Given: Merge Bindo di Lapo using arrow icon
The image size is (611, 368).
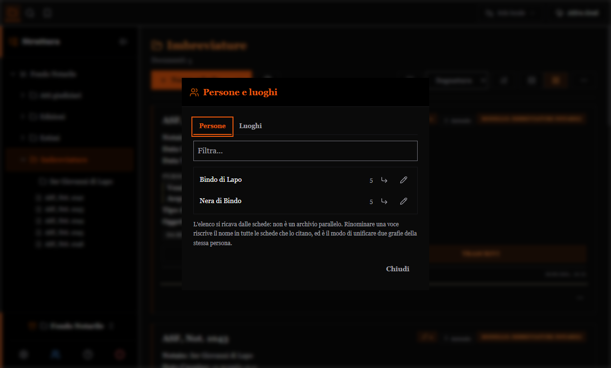Looking at the screenshot, I should (384, 180).
